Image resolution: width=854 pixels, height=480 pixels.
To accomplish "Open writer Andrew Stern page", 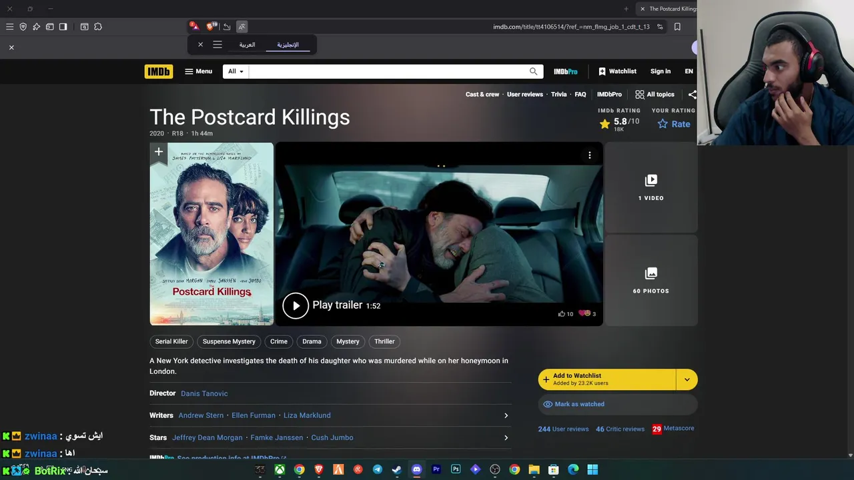I will (201, 415).
